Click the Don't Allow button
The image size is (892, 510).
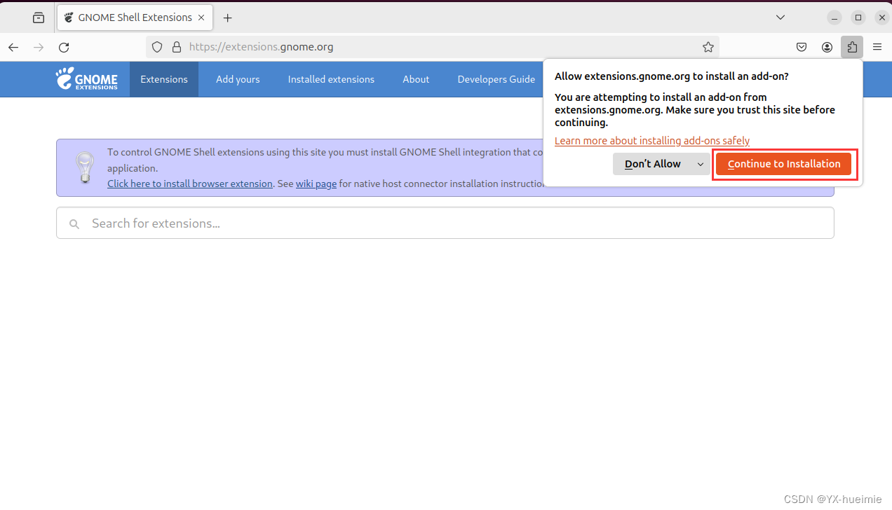(653, 164)
